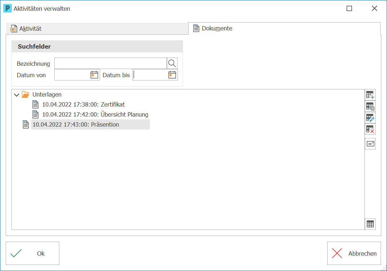Open the Datum bis calendar picker
387x271 pixels.
click(x=172, y=75)
